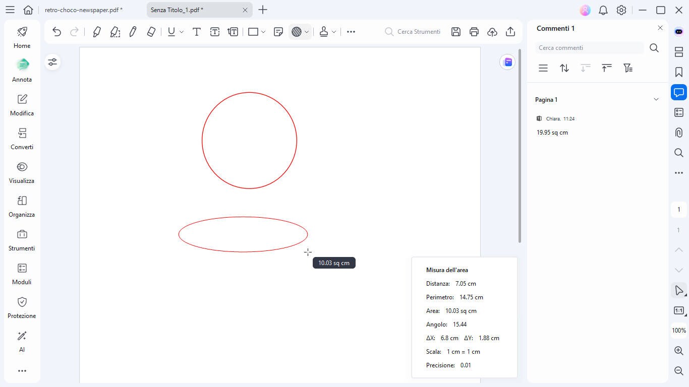This screenshot has width=689, height=387.
Task: Open the Modifica section
Action: pyautogui.click(x=22, y=105)
